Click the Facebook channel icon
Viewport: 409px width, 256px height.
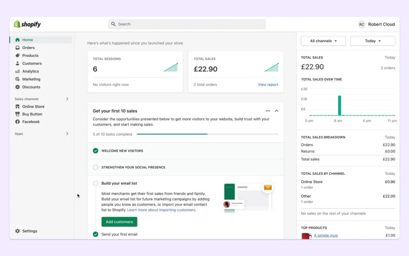(18, 122)
